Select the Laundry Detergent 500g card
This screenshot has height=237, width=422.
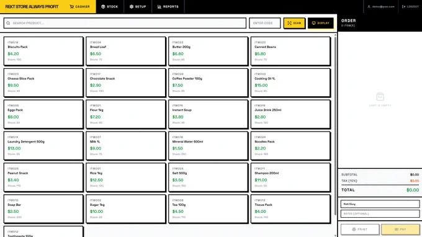pyautogui.click(x=43, y=146)
